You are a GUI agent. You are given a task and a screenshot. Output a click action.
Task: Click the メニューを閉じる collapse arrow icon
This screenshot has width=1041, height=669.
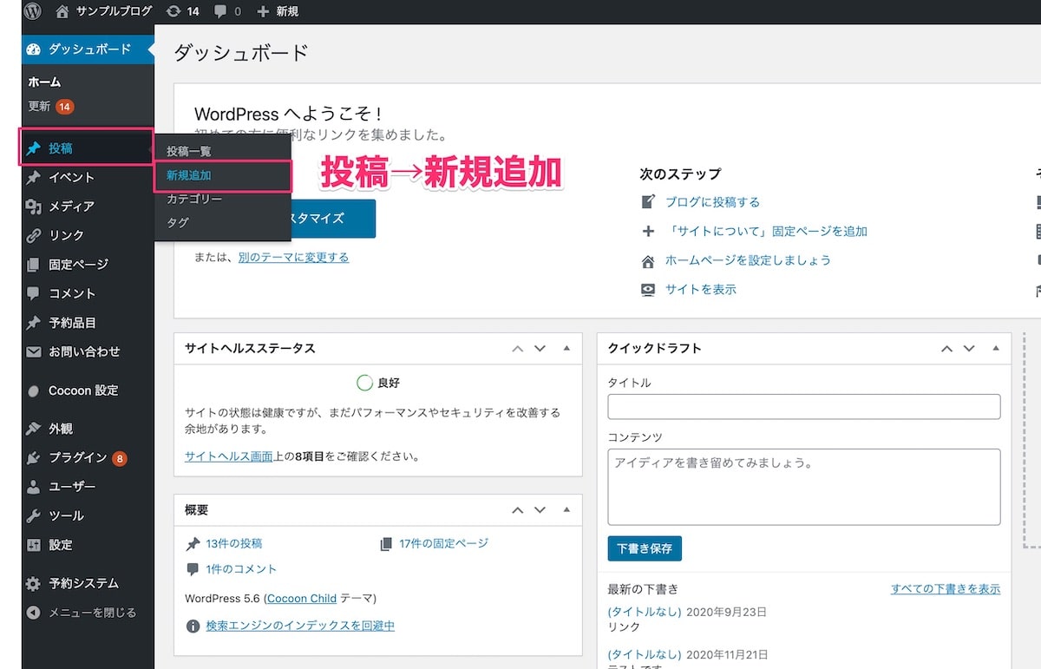tap(34, 613)
